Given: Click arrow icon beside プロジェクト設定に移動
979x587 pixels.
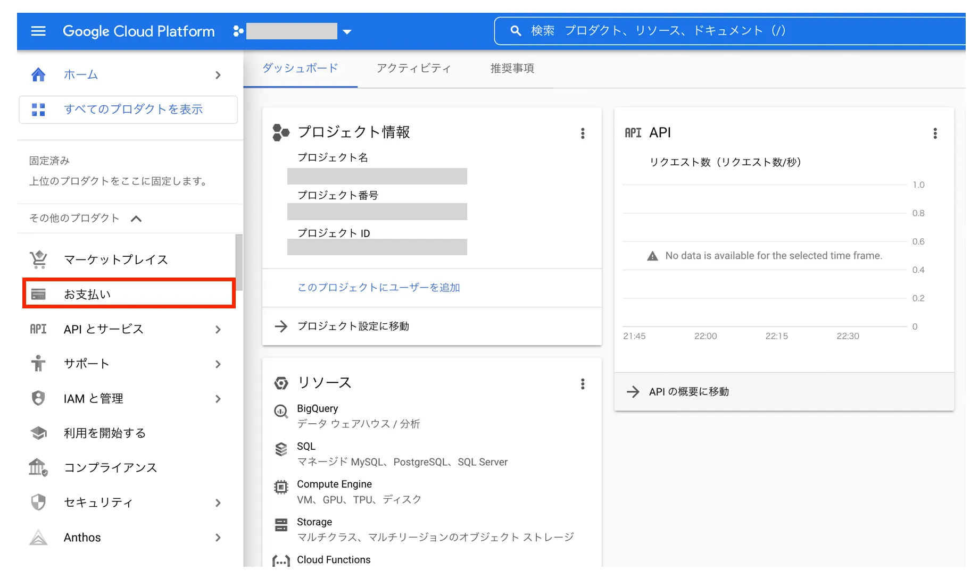Looking at the screenshot, I should [281, 326].
